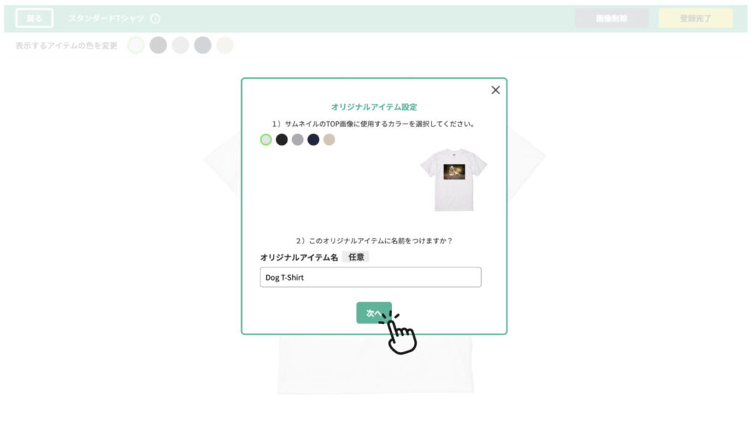The height and width of the screenshot is (422, 753).
Task: Click the 任意 optional label tag
Action: pos(356,257)
